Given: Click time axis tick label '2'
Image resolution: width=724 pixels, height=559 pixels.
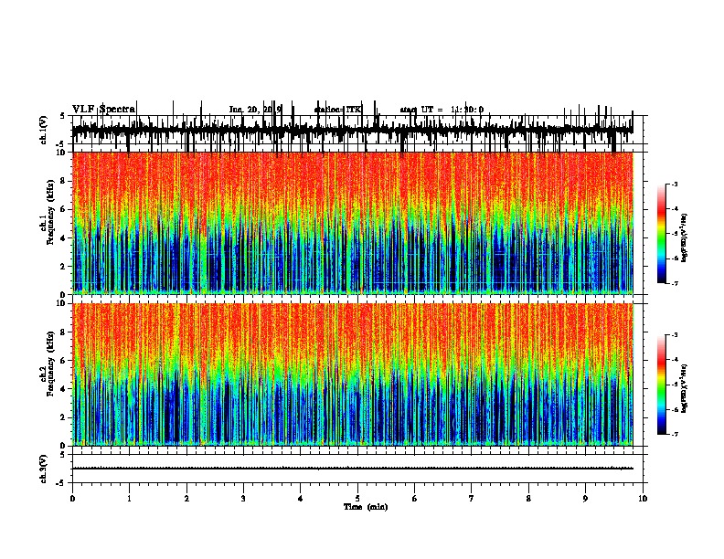Looking at the screenshot, I should point(186,499).
